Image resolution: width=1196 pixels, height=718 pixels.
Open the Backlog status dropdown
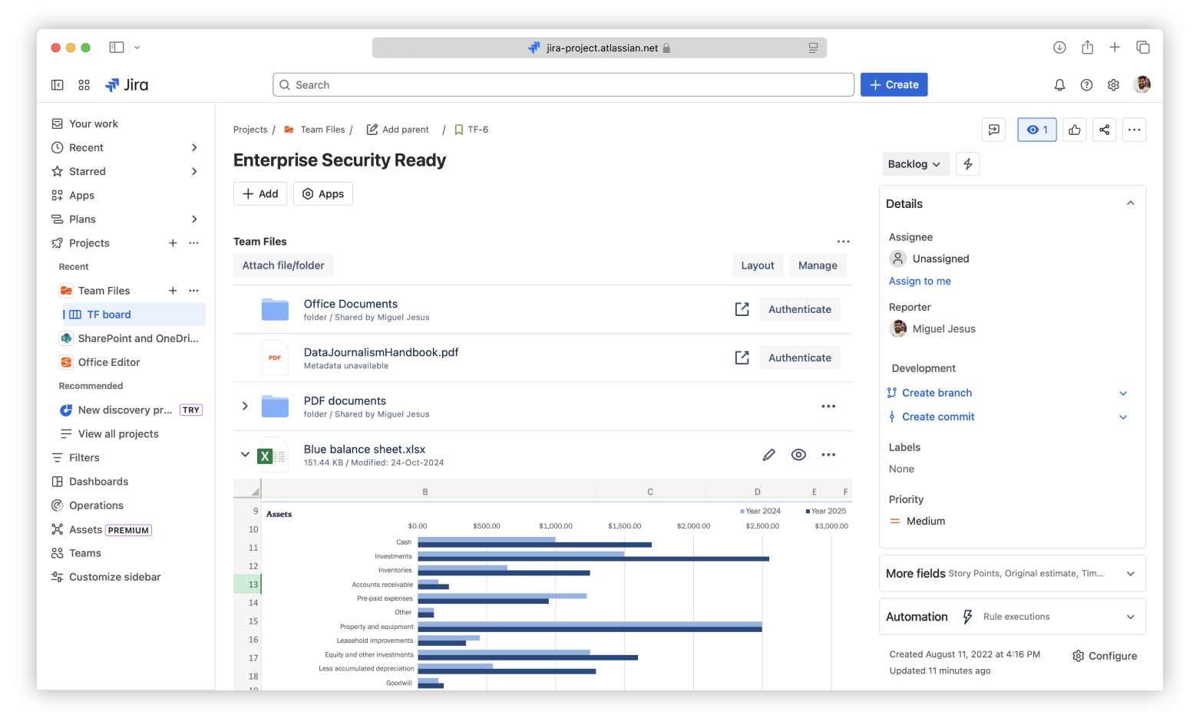915,164
